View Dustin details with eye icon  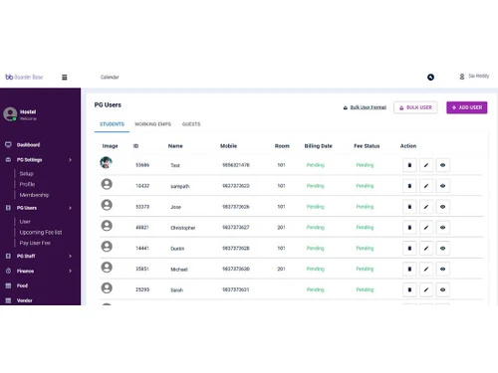pos(442,249)
